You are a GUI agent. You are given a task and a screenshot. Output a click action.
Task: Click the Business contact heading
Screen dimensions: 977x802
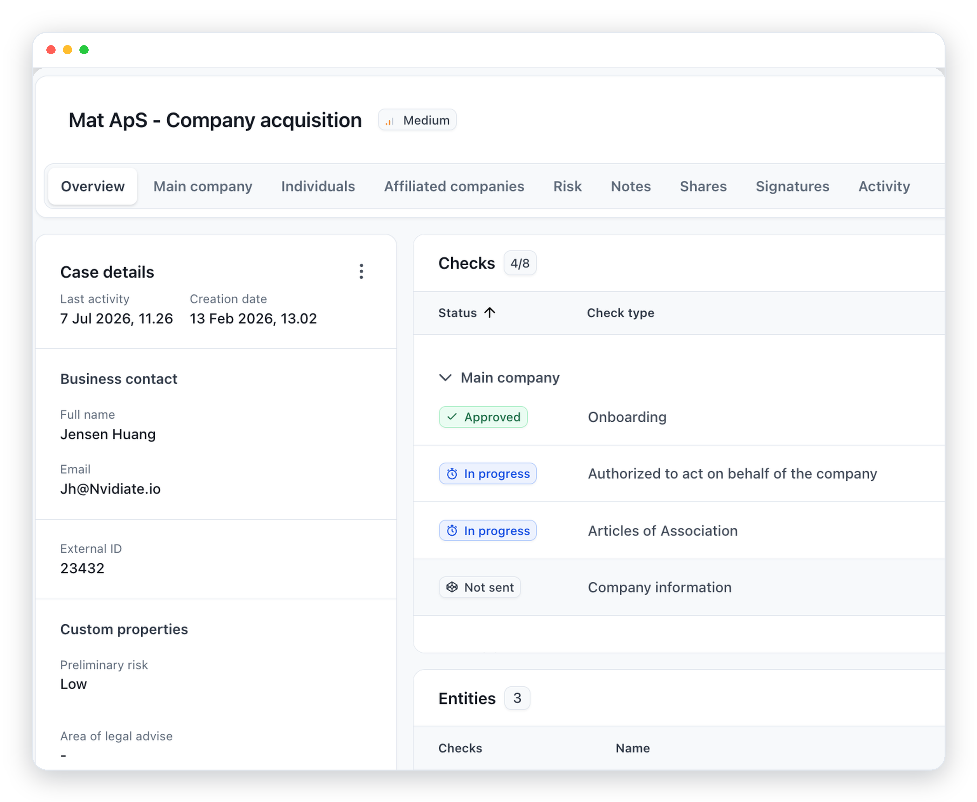tap(119, 379)
